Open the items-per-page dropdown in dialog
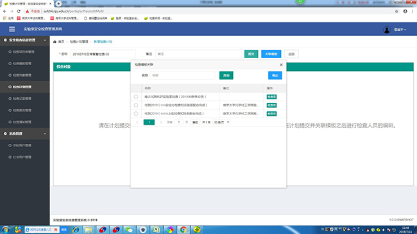This screenshot has height=234, width=417. pyautogui.click(x=221, y=122)
